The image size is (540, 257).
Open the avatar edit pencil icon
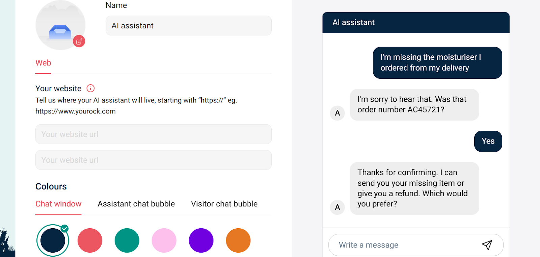(79, 41)
